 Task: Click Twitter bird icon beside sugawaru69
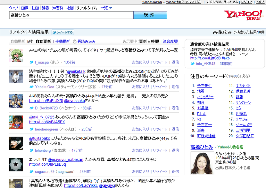[31, 172]
